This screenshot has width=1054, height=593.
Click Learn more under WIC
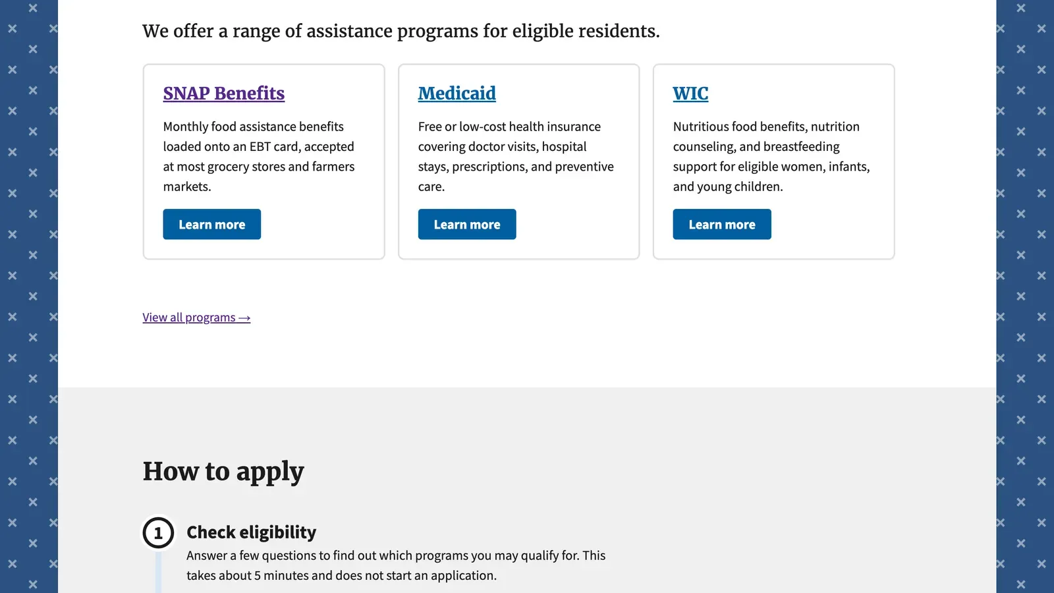click(x=721, y=224)
